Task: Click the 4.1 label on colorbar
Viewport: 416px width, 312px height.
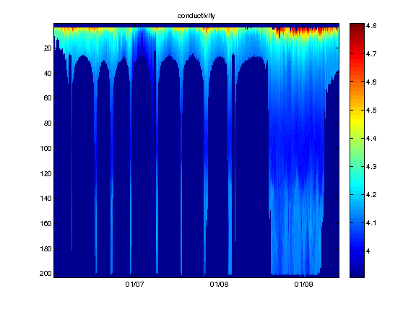Action: [371, 223]
